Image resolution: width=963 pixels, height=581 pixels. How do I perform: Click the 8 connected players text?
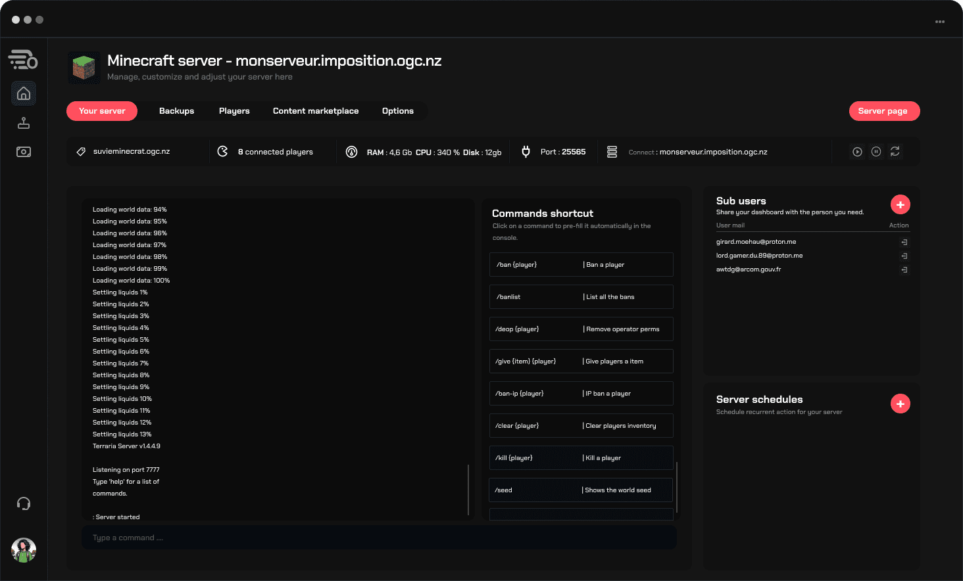[x=276, y=152]
